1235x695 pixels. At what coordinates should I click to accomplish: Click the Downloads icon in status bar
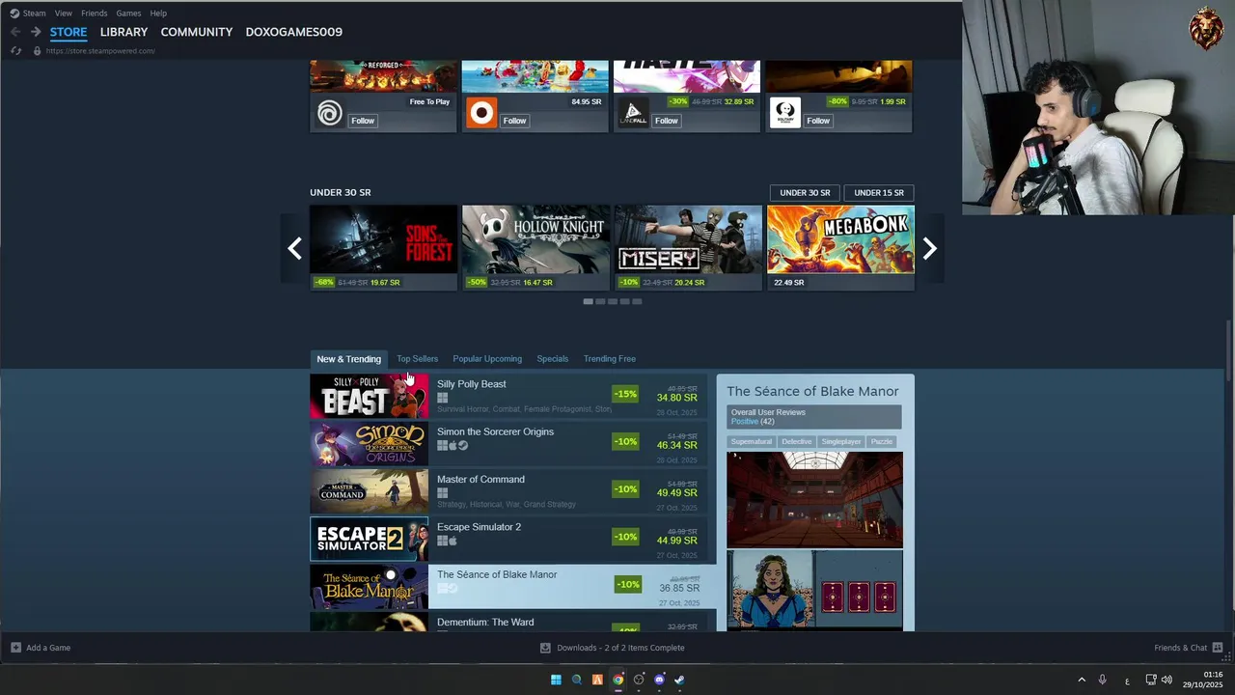[x=545, y=648]
